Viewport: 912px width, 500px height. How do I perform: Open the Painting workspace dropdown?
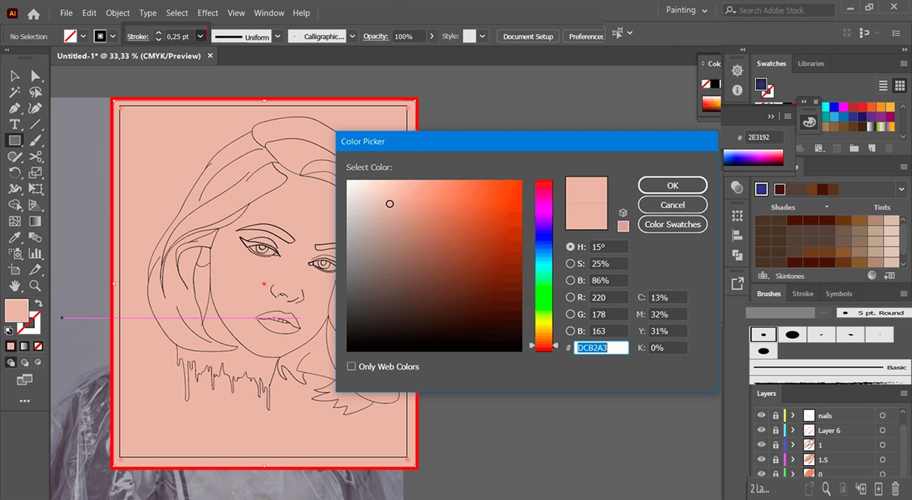pyautogui.click(x=687, y=10)
